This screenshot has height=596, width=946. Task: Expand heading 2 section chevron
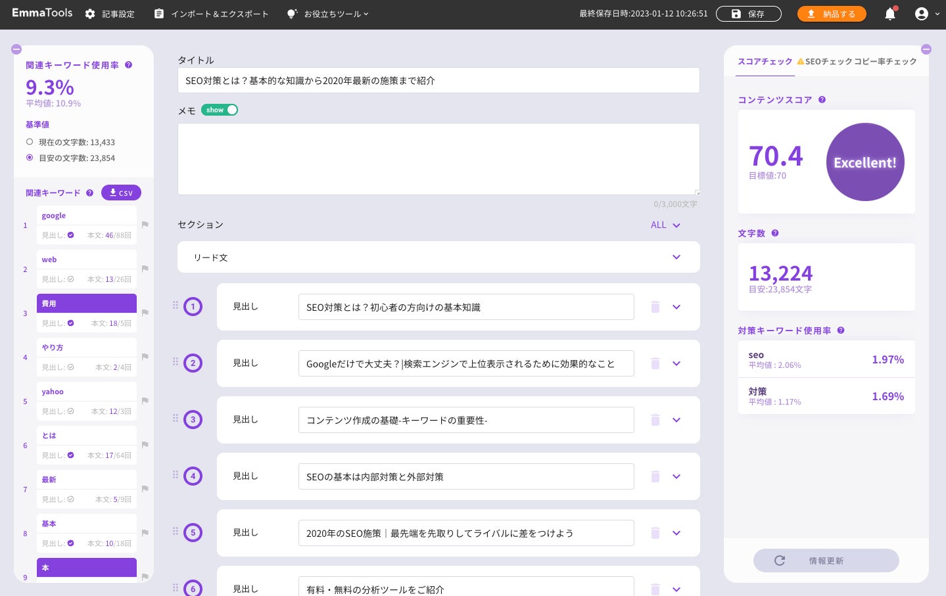[x=676, y=363]
